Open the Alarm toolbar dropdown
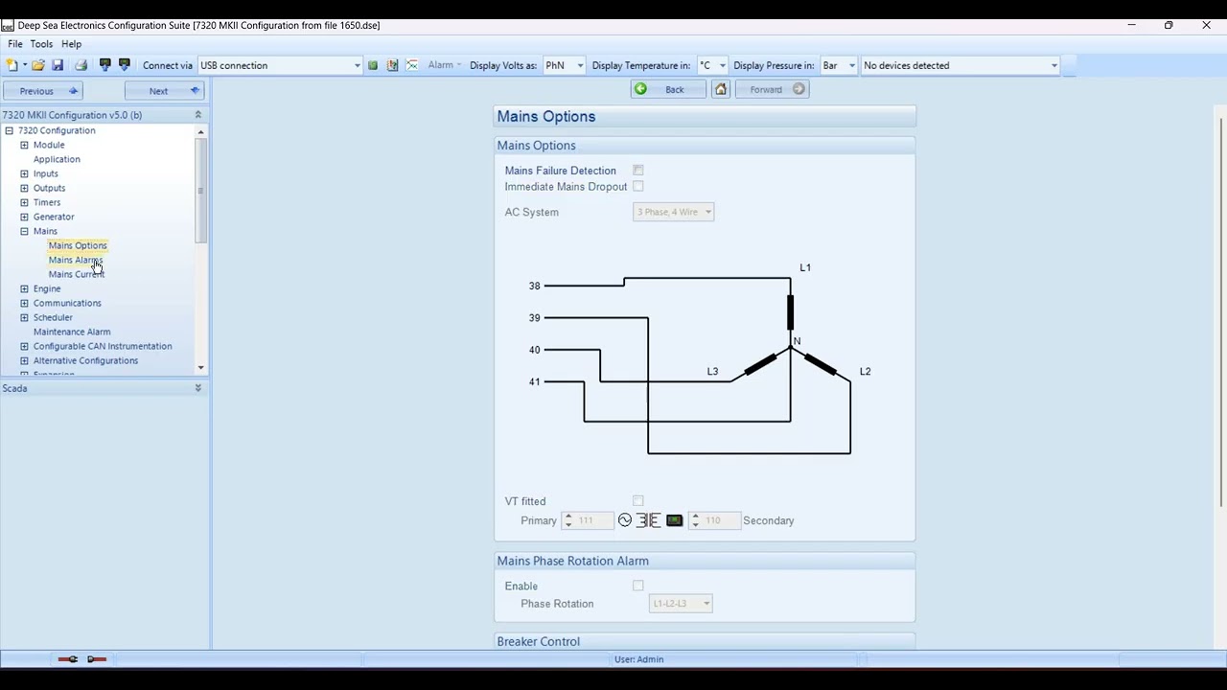1227x690 pixels. tap(445, 65)
